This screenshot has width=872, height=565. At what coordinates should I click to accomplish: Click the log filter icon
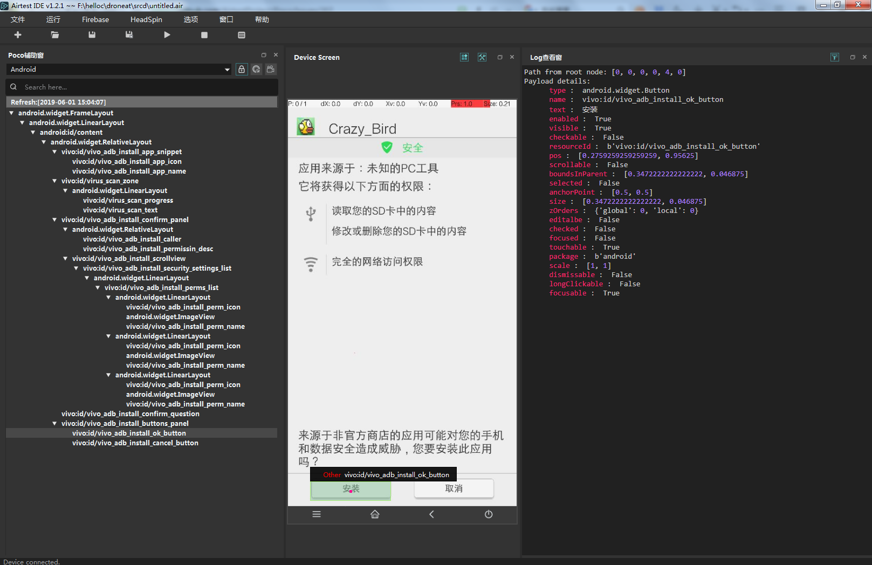(835, 57)
